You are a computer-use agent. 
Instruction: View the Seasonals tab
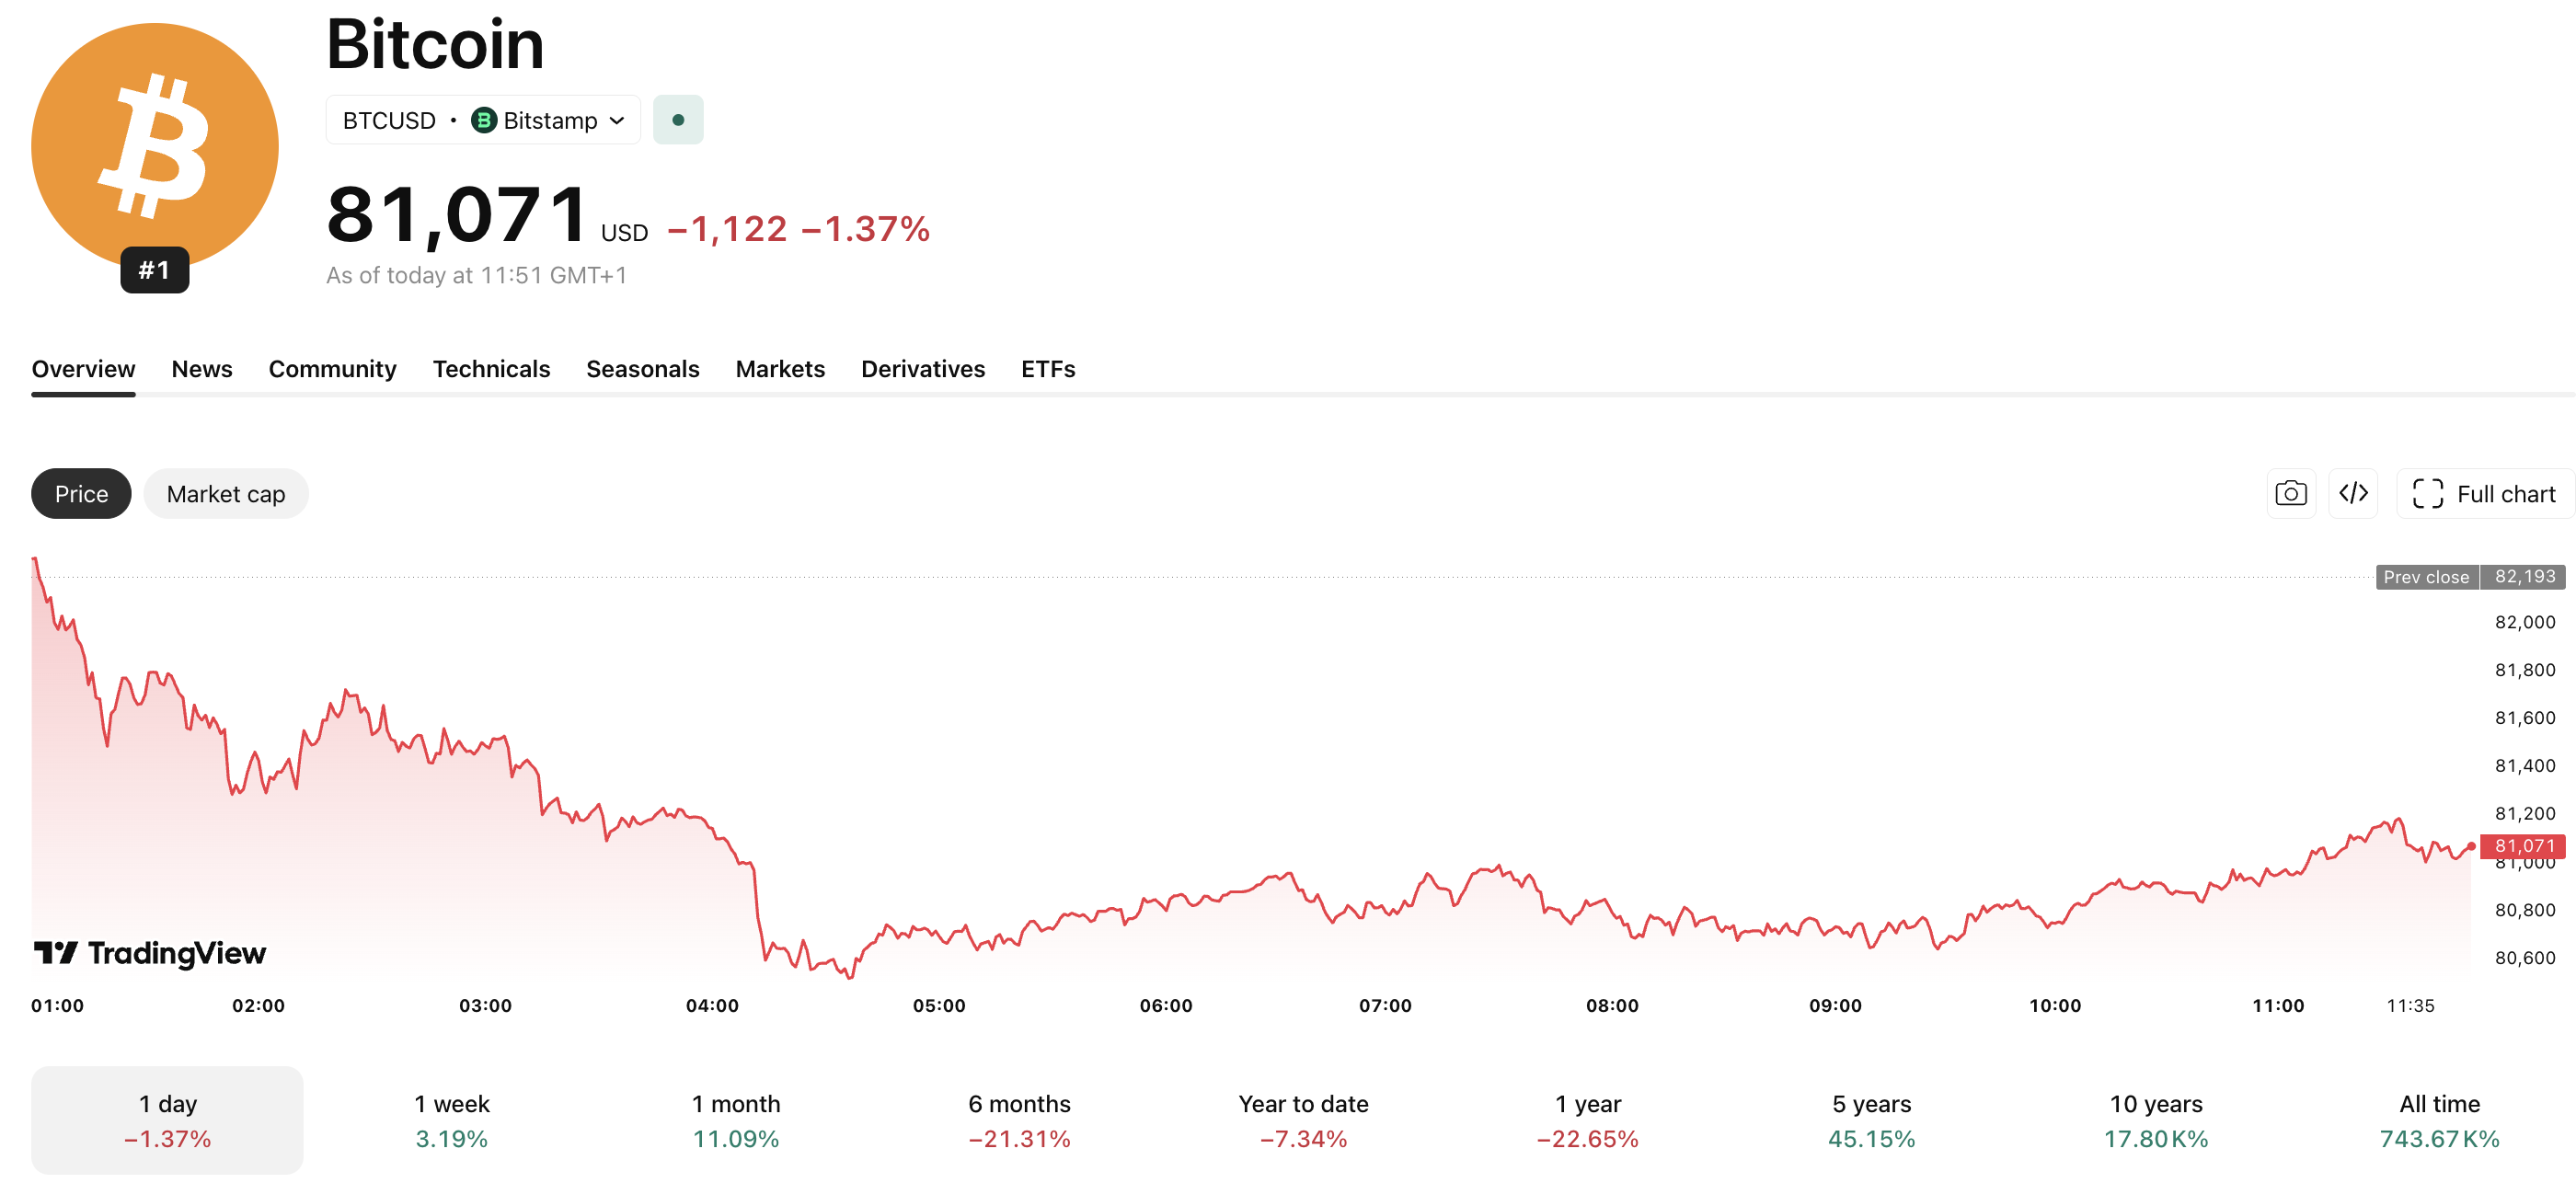(642, 369)
